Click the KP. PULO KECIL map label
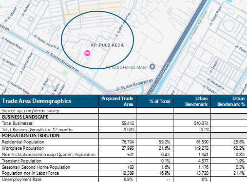The image size is (247, 182). click(x=108, y=45)
